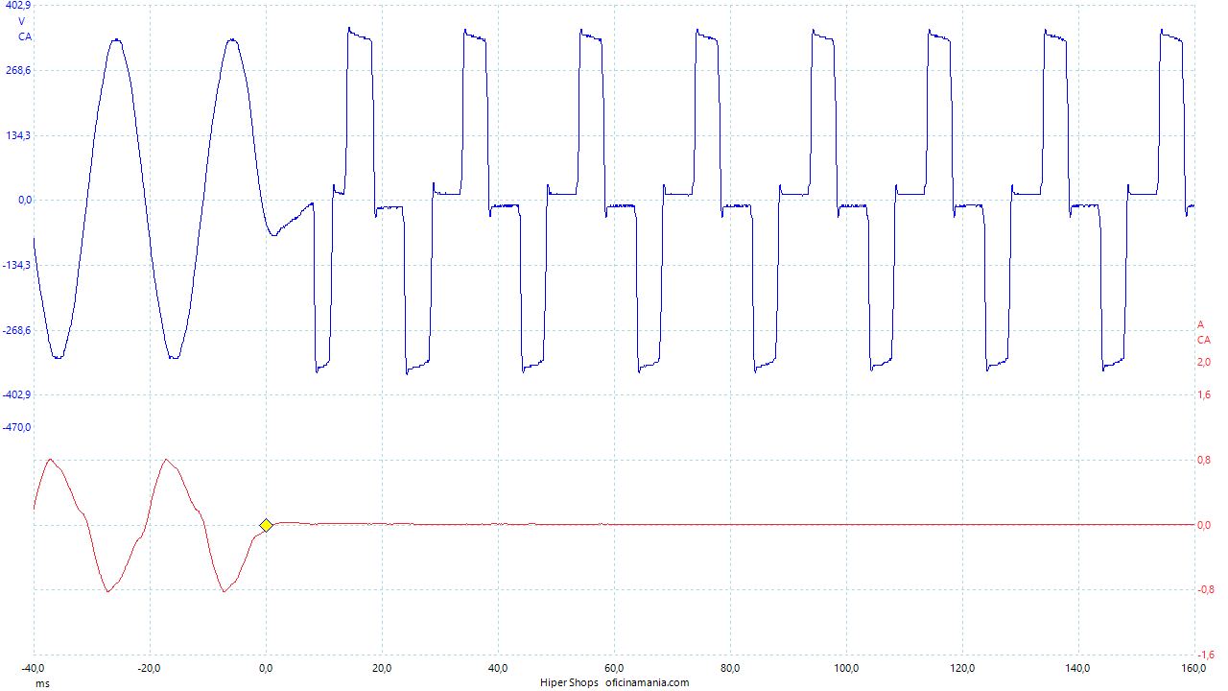1228x691 pixels.
Task: Click the 0,8 current axis tick
Action: pyautogui.click(x=1203, y=461)
